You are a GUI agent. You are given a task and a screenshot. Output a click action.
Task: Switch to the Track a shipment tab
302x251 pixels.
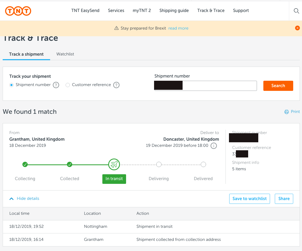[26, 54]
